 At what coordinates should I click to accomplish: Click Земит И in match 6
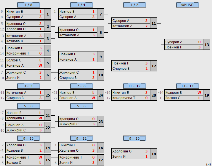[x=21, y=77]
